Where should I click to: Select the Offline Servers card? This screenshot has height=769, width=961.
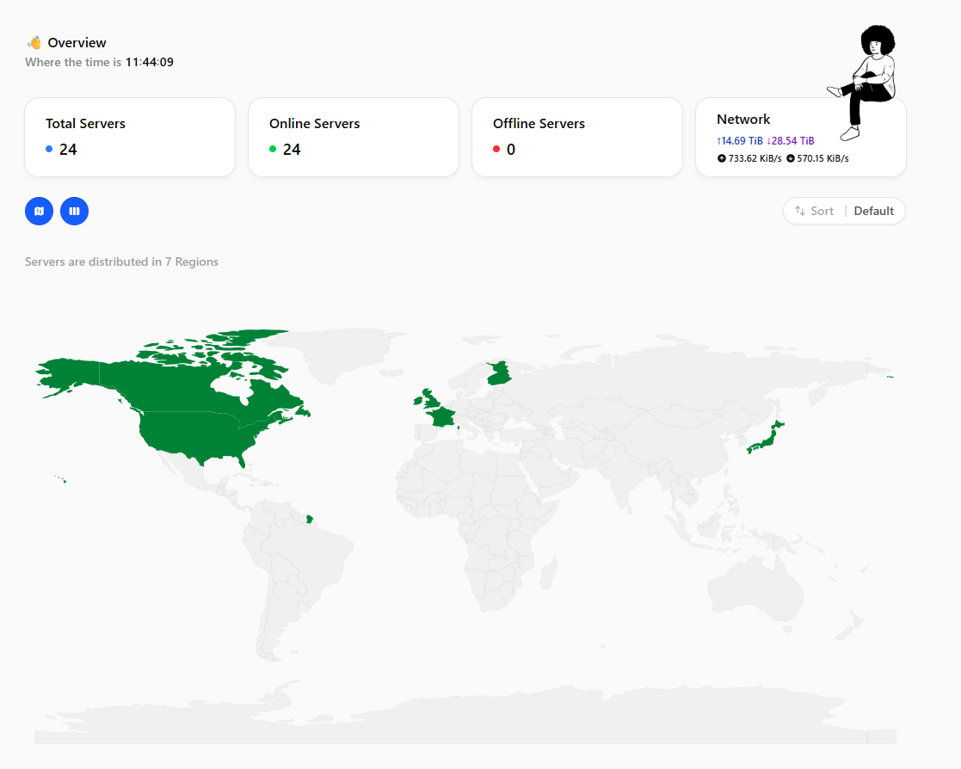(x=577, y=138)
